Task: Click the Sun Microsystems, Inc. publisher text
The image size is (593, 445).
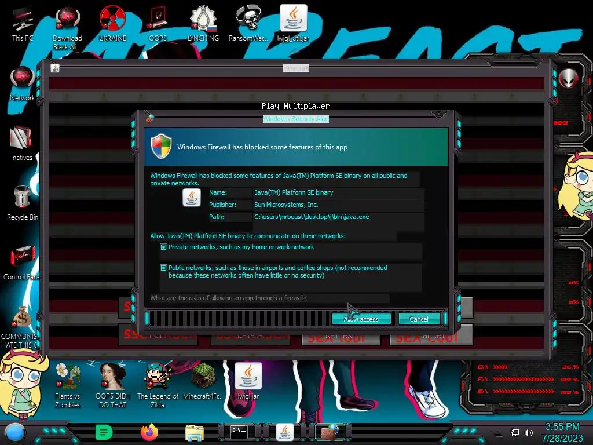Action: [286, 205]
